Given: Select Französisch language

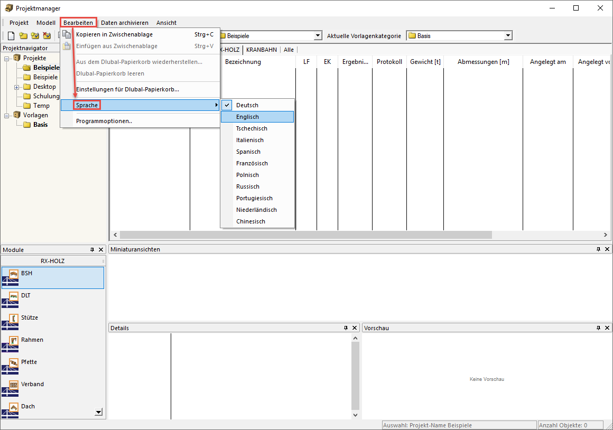Looking at the screenshot, I should [257, 163].
